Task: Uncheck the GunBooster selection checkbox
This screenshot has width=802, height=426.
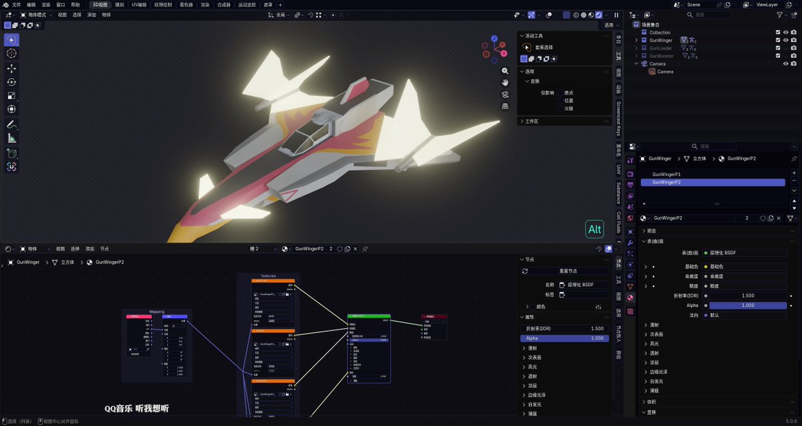Action: [778, 56]
